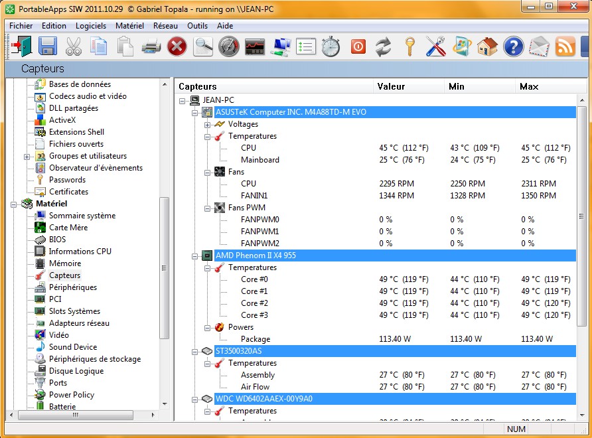
Task: Click the Paste clipboard toolbar icon
Action: pos(125,46)
